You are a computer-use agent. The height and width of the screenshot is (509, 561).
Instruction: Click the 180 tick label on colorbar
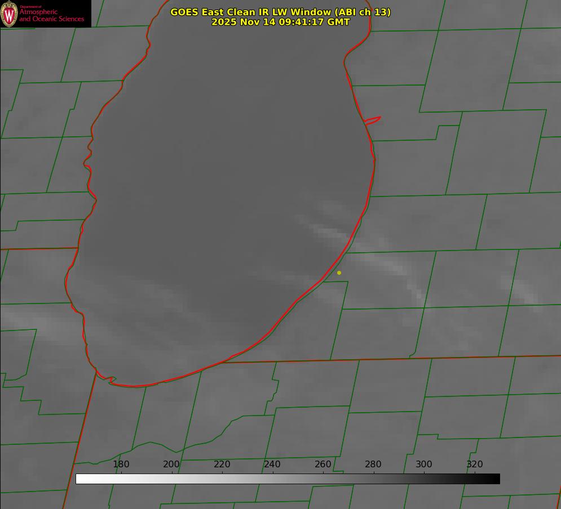(x=121, y=465)
